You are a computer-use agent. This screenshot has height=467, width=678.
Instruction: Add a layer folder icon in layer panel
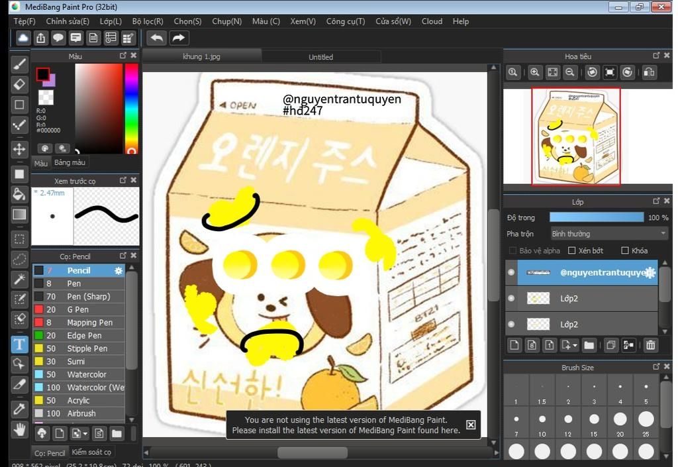point(589,345)
